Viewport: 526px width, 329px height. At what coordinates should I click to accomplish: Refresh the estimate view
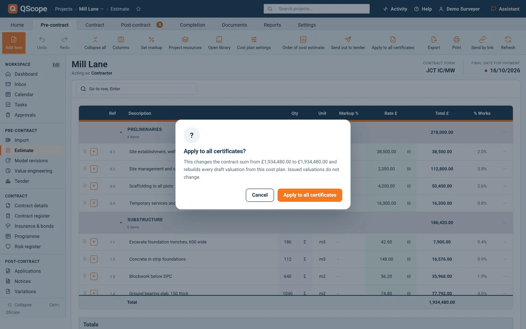508,43
